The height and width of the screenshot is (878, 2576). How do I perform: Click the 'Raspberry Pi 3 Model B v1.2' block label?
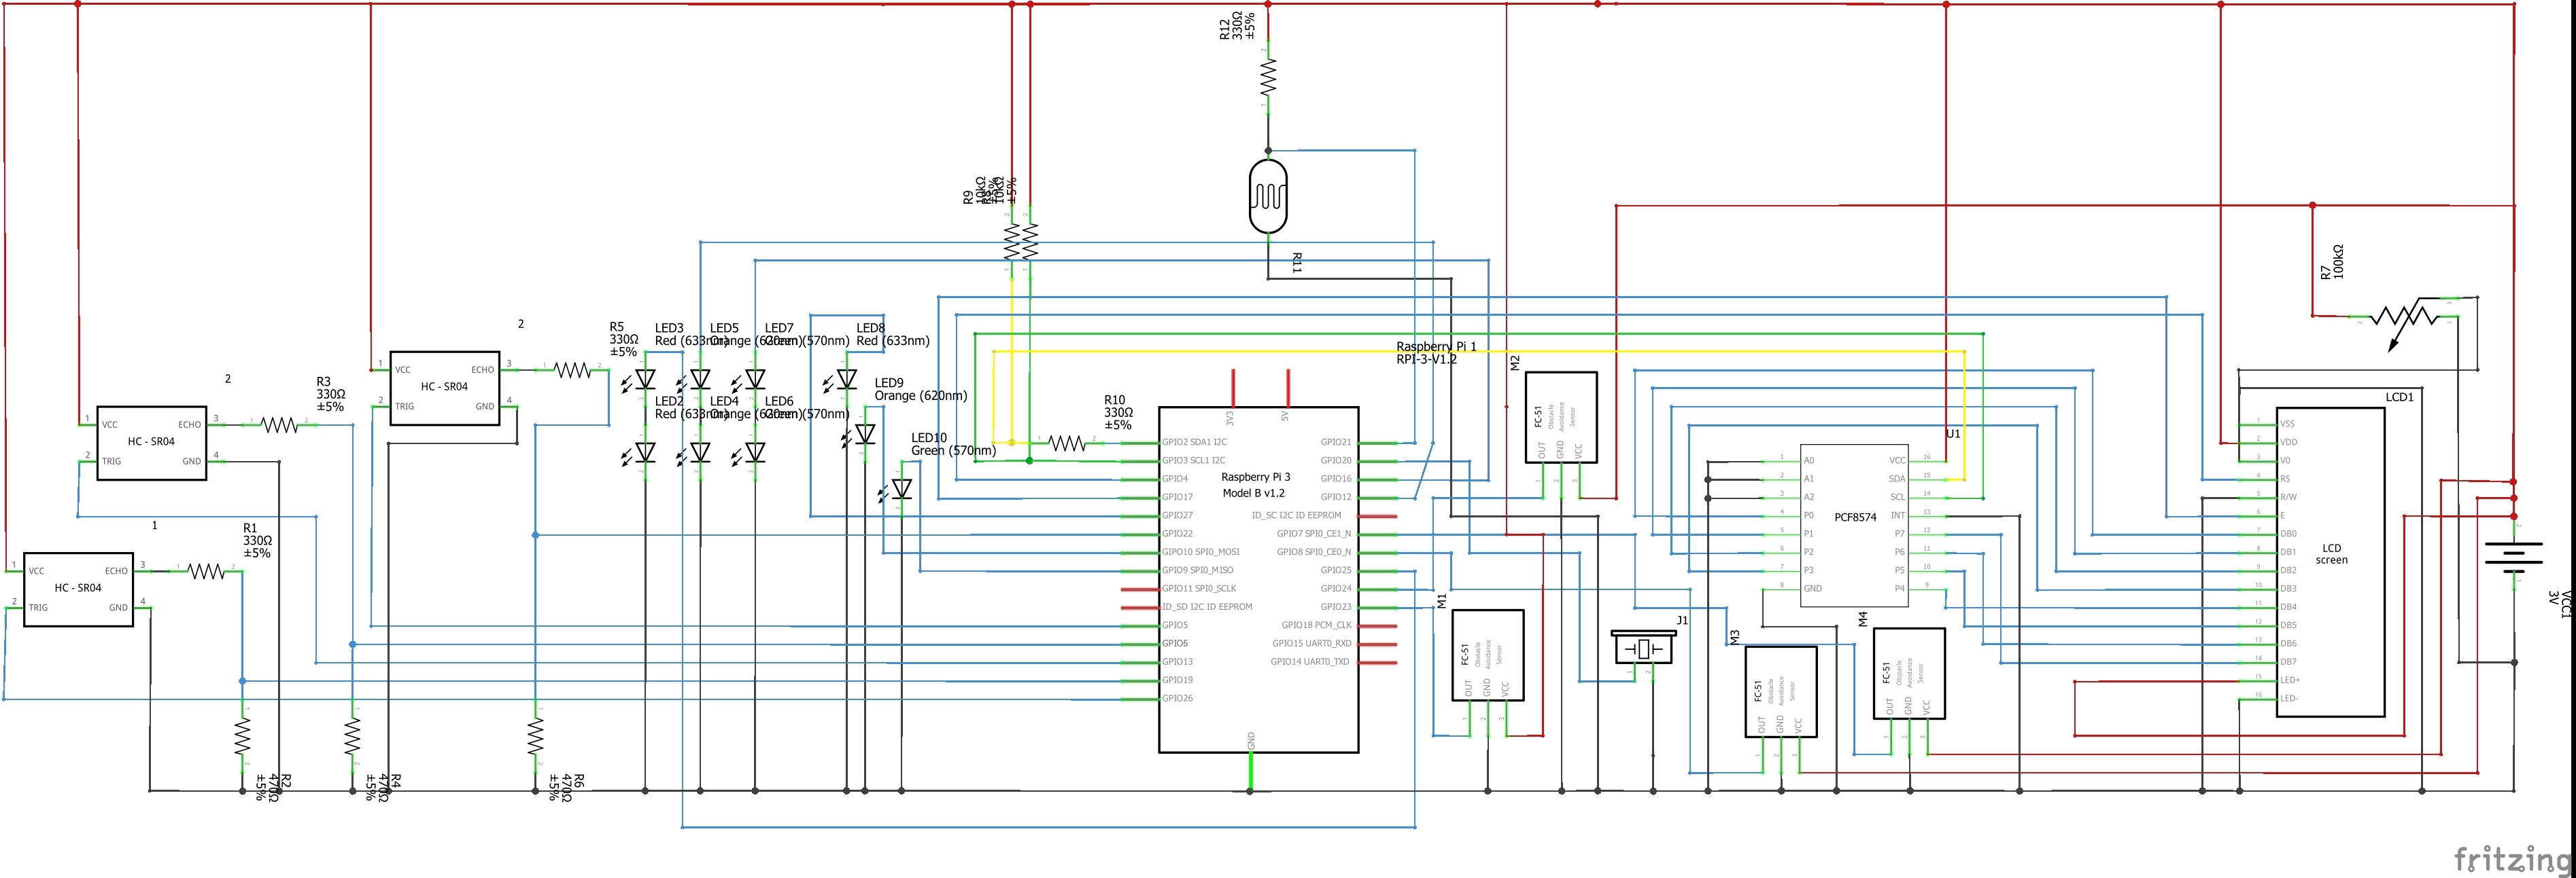1255,486
